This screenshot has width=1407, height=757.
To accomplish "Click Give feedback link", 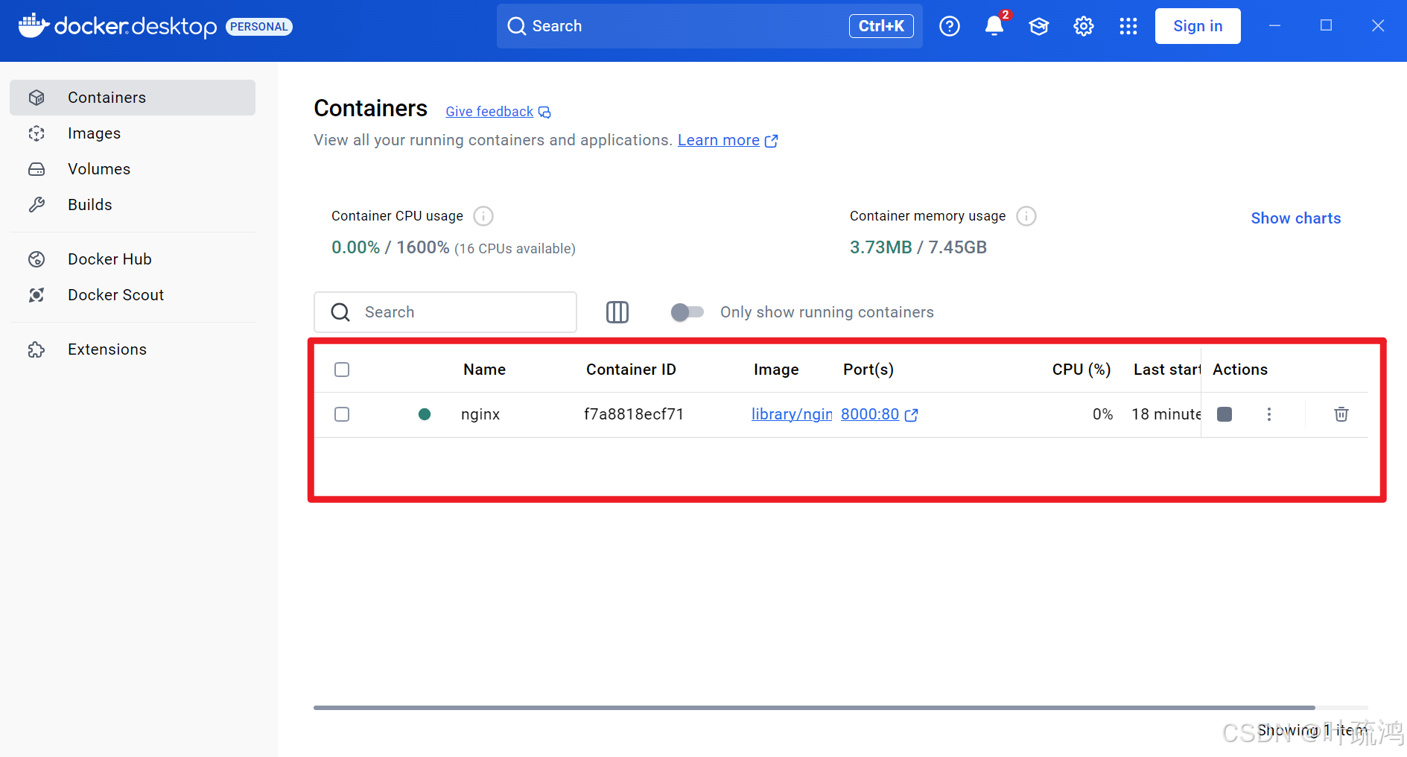I will pyautogui.click(x=489, y=111).
